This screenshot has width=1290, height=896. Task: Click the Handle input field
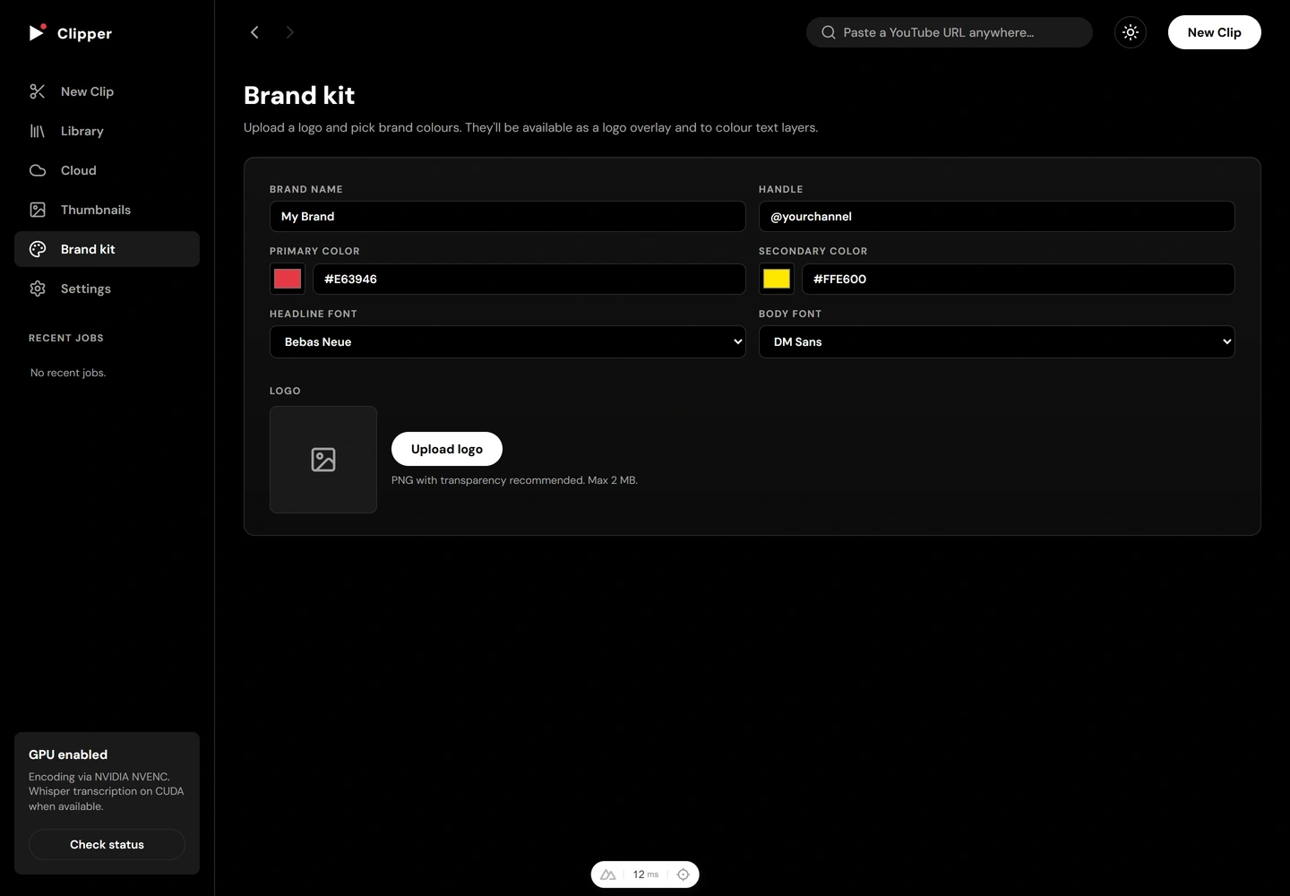point(997,217)
